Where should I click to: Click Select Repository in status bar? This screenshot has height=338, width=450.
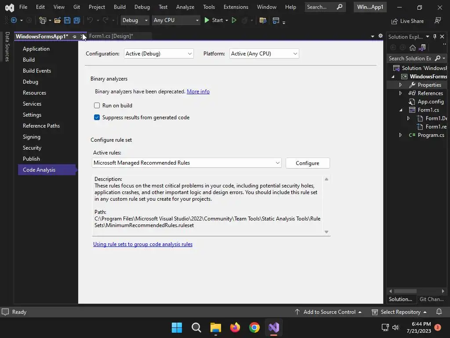click(399, 312)
